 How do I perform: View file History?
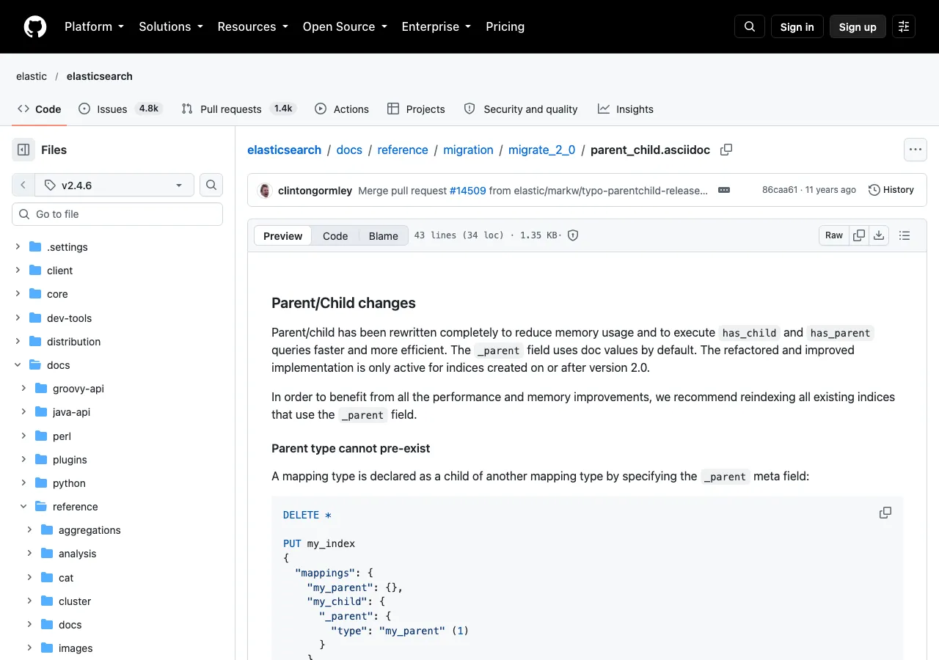891,190
